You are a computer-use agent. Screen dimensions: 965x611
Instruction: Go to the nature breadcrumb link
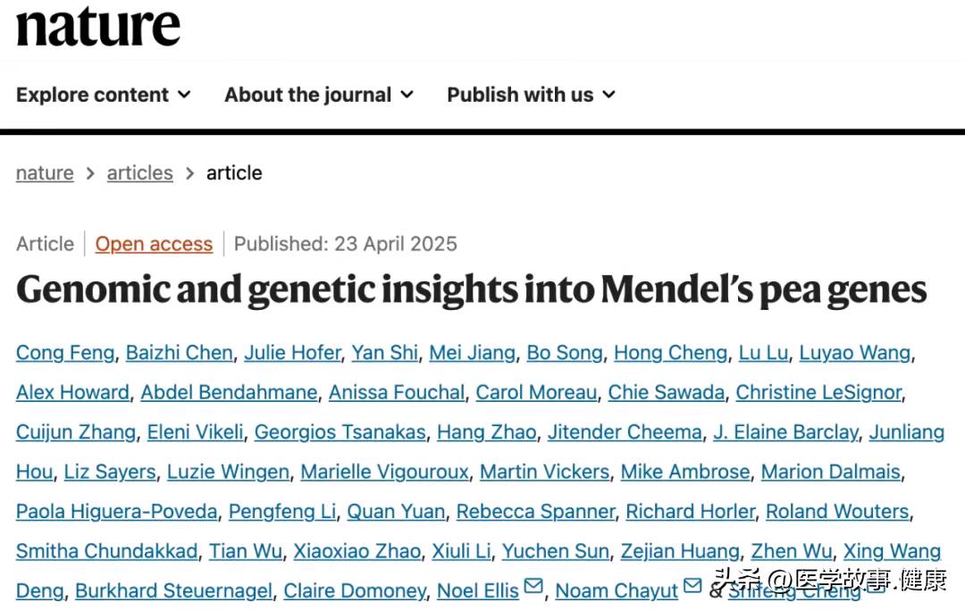[x=45, y=173]
